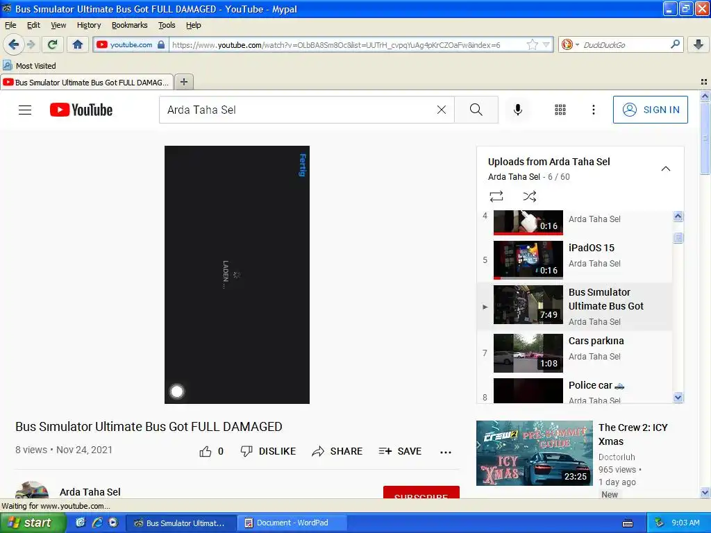Launch Internet Explorer from quick launch

point(97,523)
